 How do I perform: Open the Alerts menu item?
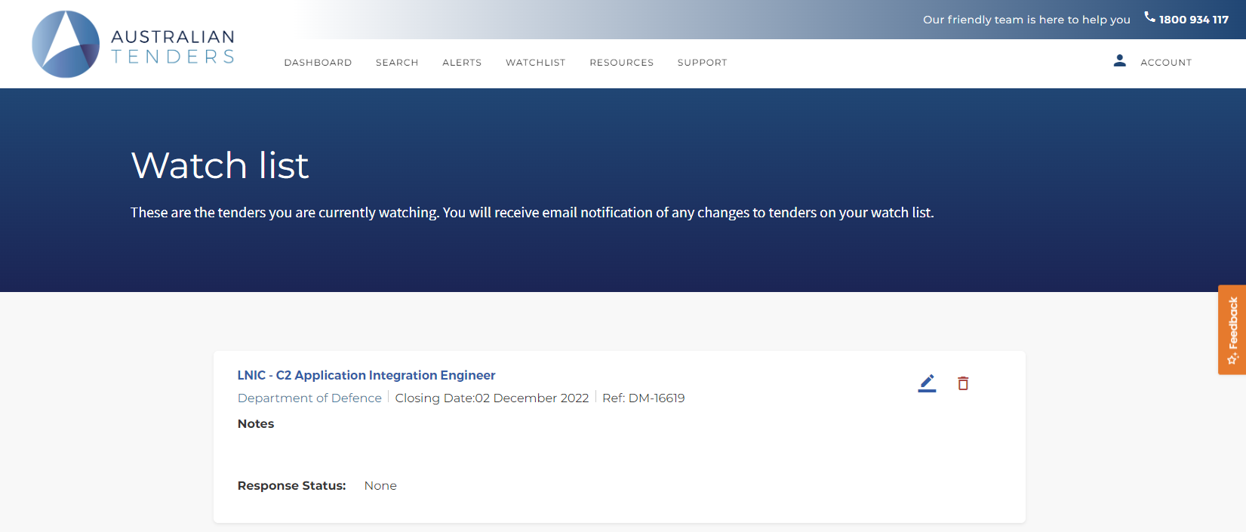(x=462, y=63)
